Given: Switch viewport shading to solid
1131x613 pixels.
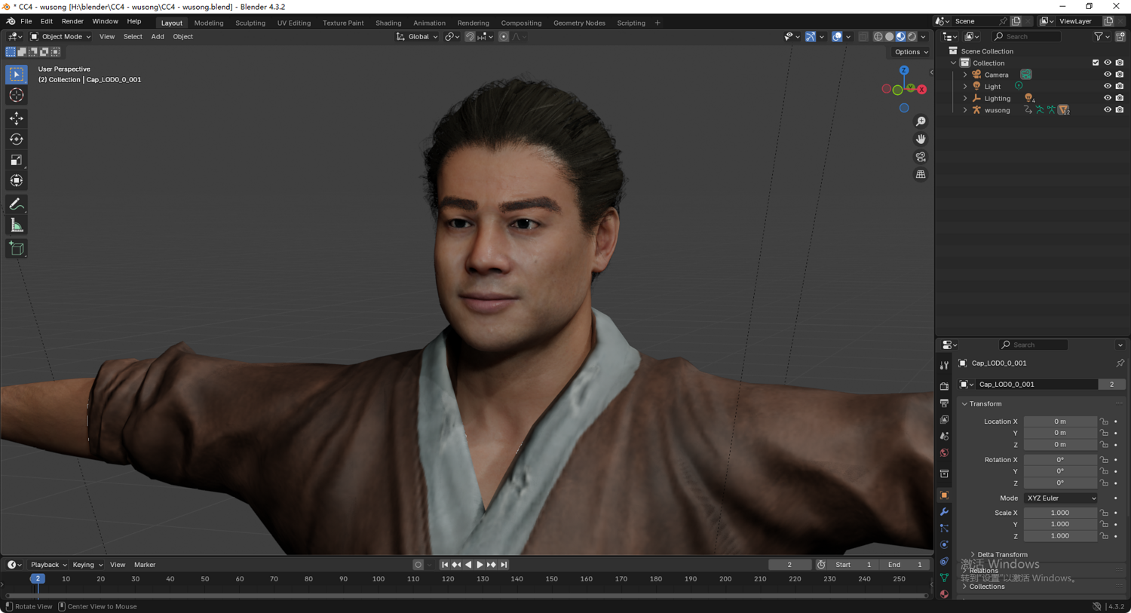Looking at the screenshot, I should [x=889, y=36].
